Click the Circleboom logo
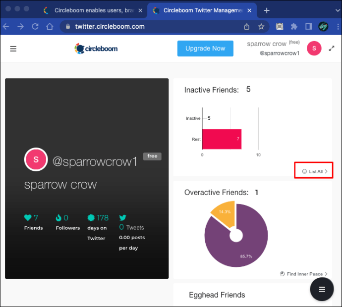Image resolution: width=342 pixels, height=307 pixels. pos(96,49)
